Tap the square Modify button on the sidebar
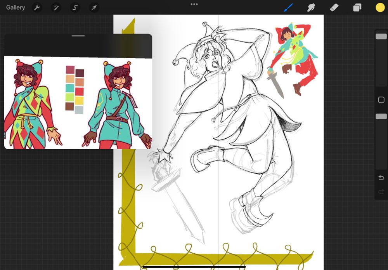 (381, 100)
